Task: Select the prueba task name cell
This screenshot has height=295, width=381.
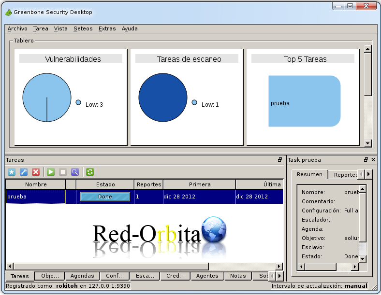Action: (35, 197)
